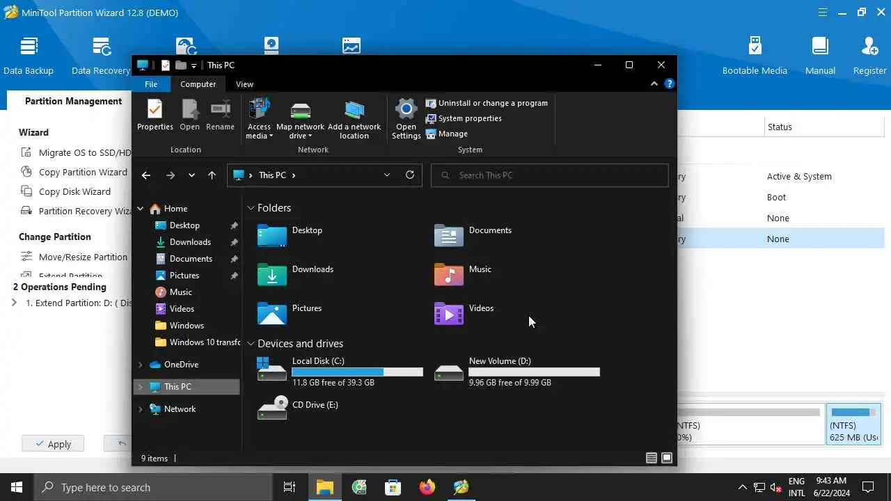Select New Volume (D:) drive

517,372
